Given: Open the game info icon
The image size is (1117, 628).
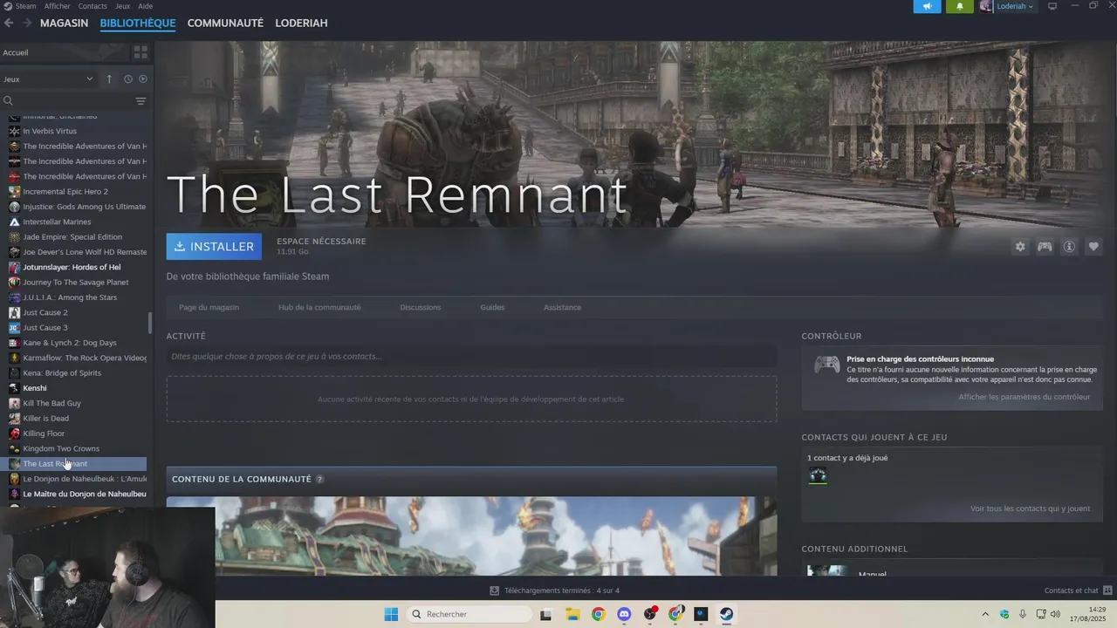Looking at the screenshot, I should (x=1069, y=247).
